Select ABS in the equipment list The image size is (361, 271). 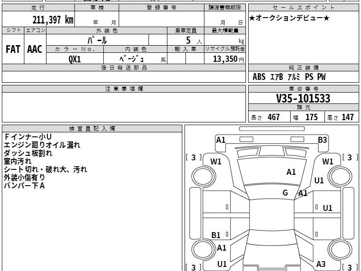click(x=259, y=77)
